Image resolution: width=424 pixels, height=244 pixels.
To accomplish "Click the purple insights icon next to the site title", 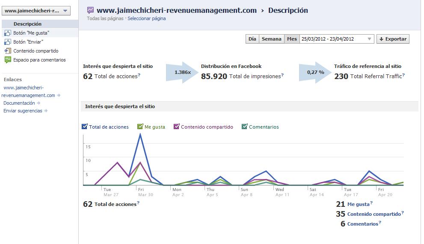I will pyautogui.click(x=91, y=10).
